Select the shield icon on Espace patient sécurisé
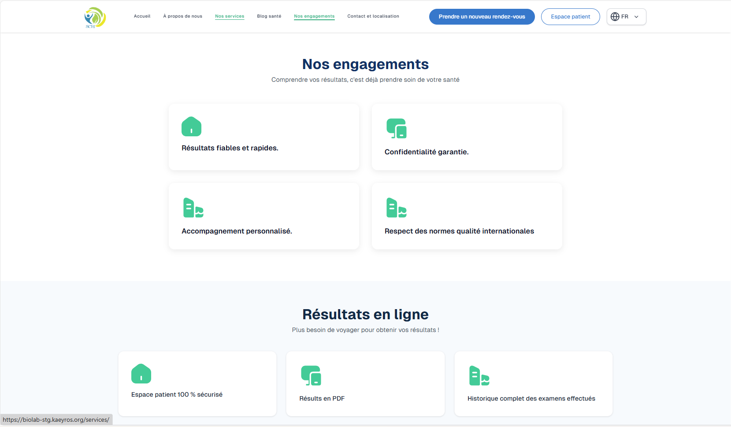This screenshot has height=427, width=731. (x=141, y=374)
